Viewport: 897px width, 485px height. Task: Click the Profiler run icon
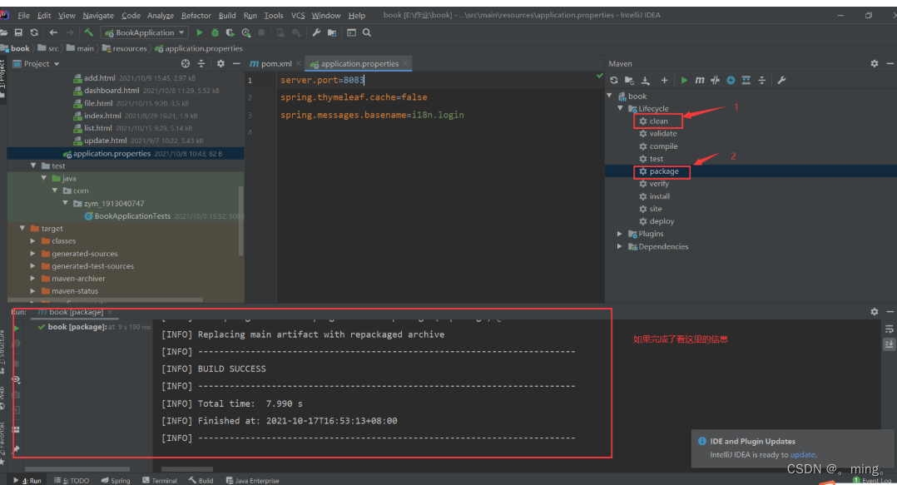point(246,32)
